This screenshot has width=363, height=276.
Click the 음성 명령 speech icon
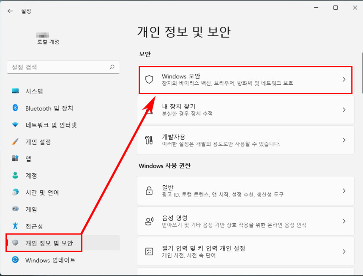pos(149,221)
